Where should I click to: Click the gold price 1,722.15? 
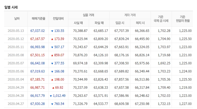pos(164,104)
